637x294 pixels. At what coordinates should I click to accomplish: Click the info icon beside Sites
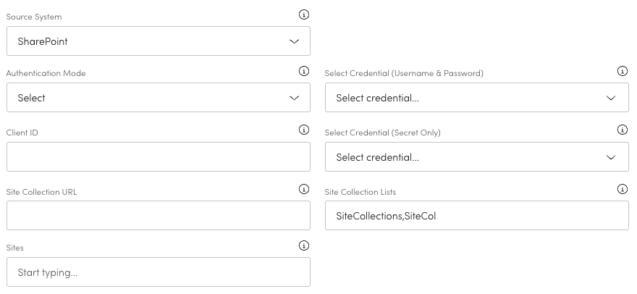pos(304,245)
